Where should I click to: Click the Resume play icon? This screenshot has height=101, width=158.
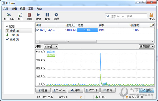pyautogui.click(x=38, y=15)
